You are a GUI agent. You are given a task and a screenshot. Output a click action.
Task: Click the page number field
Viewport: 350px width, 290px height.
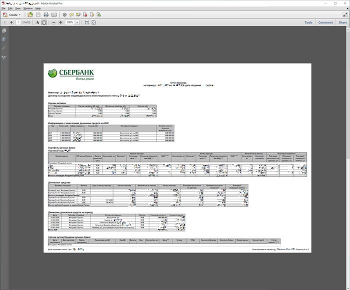tap(18, 22)
